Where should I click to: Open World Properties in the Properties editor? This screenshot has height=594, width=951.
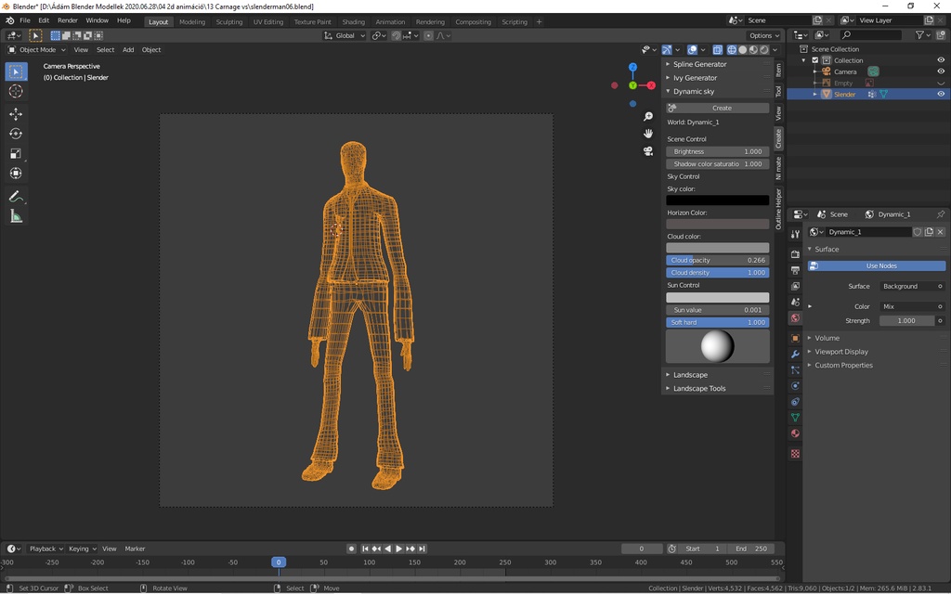pyautogui.click(x=794, y=317)
